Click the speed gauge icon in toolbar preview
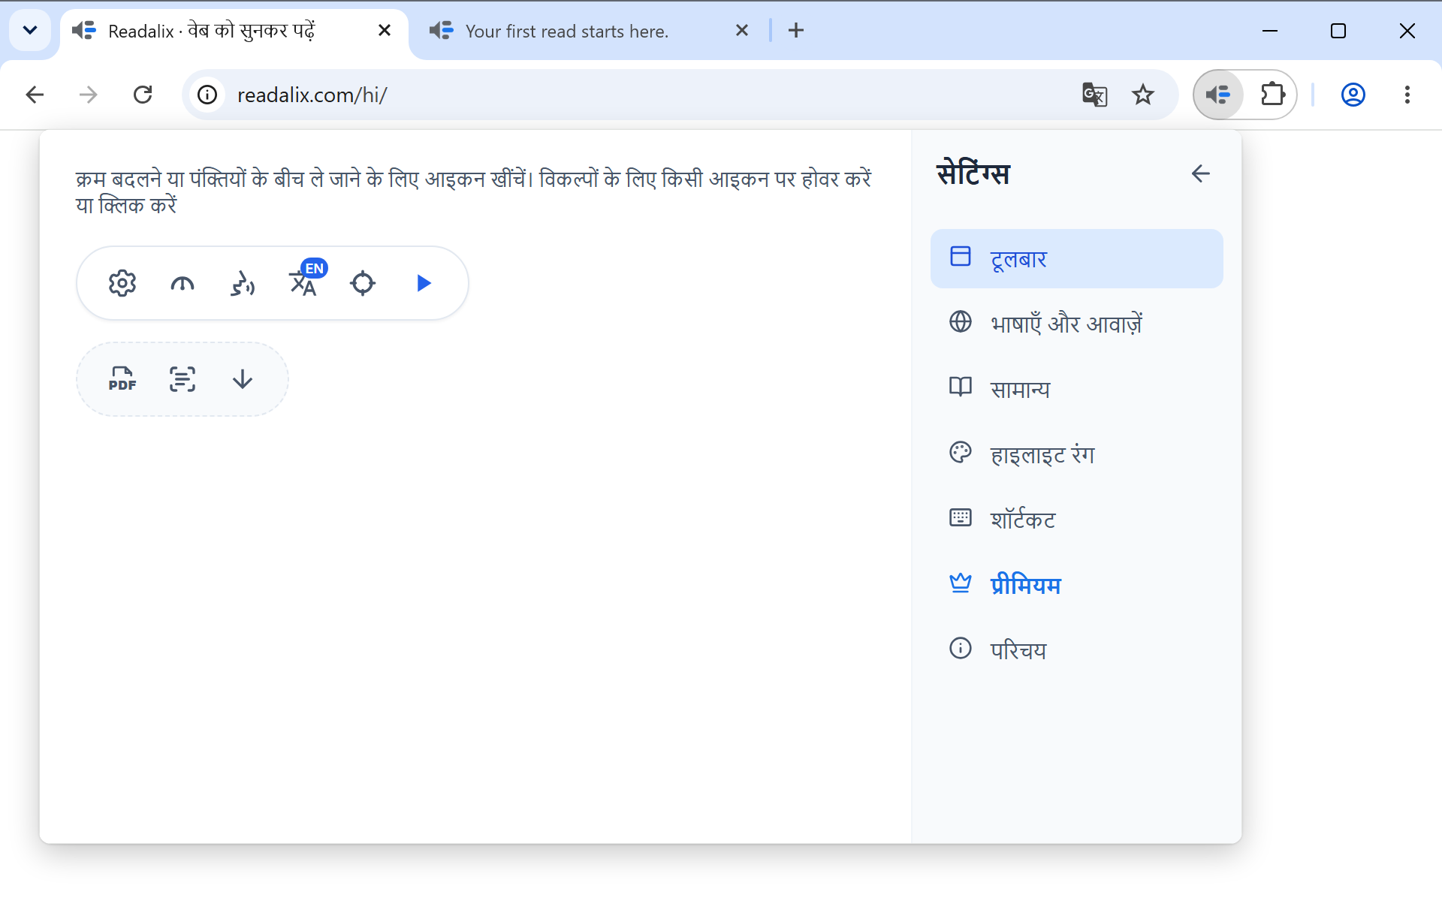This screenshot has width=1442, height=901. click(x=183, y=284)
